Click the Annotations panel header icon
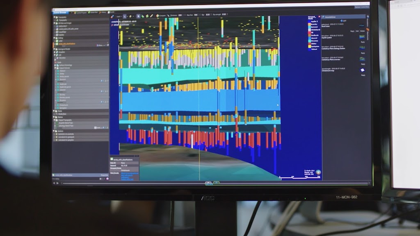420x236 pixels. point(323,17)
